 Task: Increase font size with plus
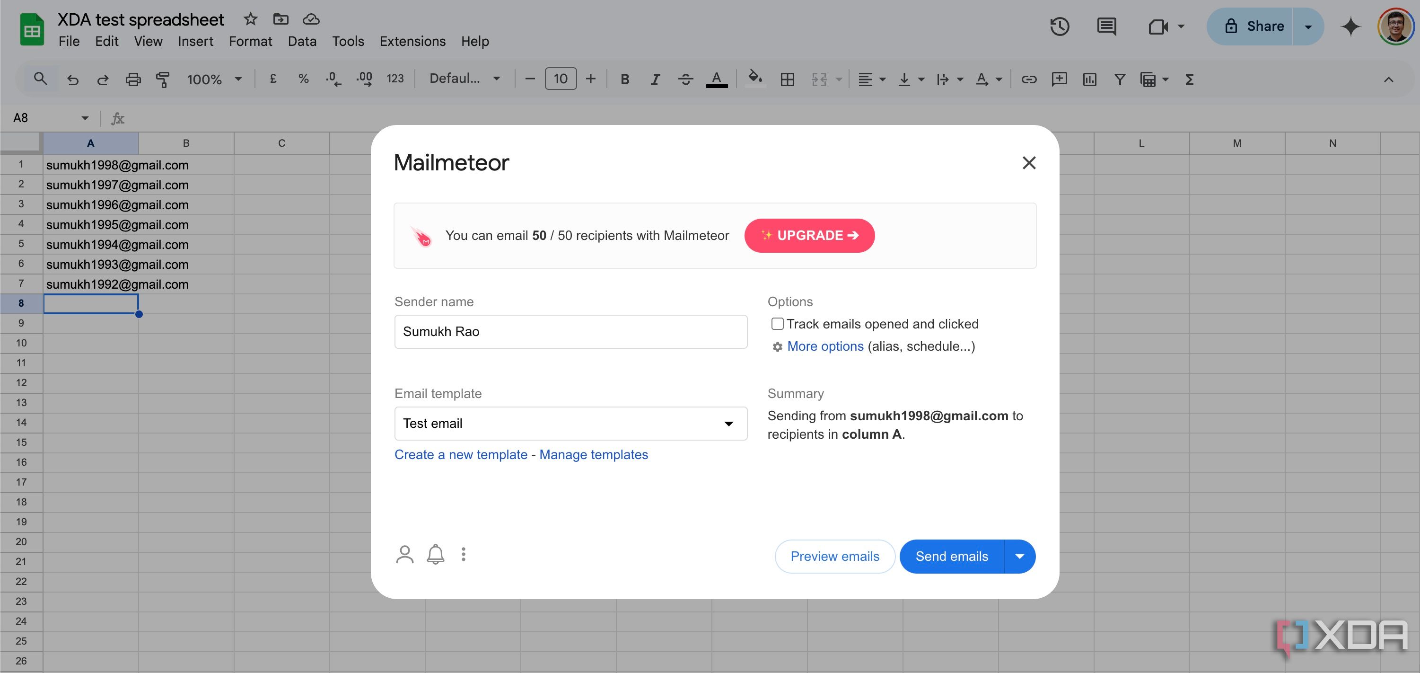click(590, 79)
